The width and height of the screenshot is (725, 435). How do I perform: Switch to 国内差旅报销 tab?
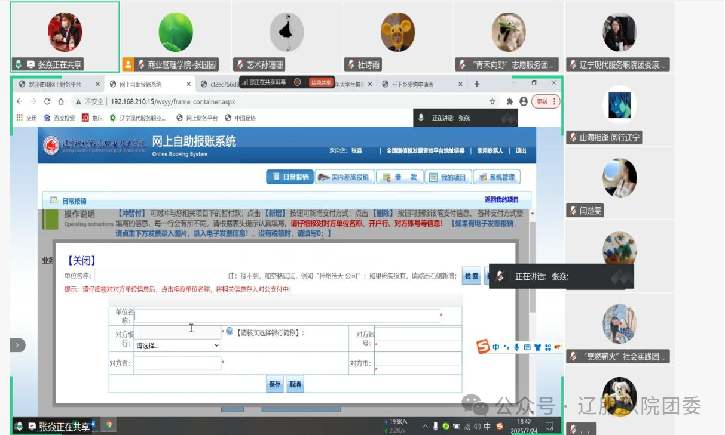click(344, 177)
